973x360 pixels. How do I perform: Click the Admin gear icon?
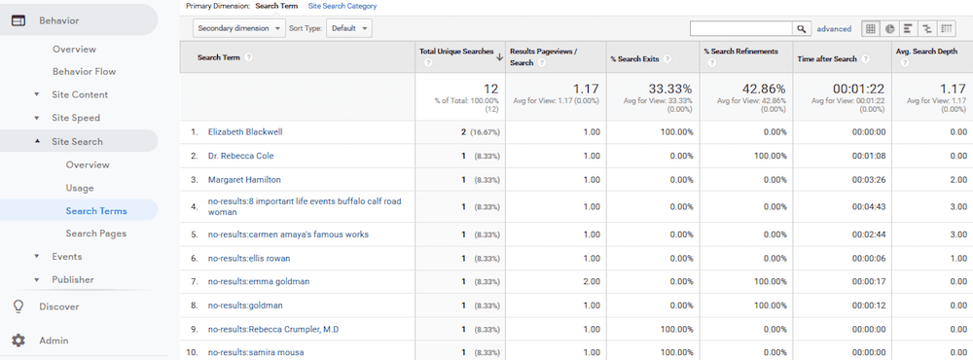point(18,341)
